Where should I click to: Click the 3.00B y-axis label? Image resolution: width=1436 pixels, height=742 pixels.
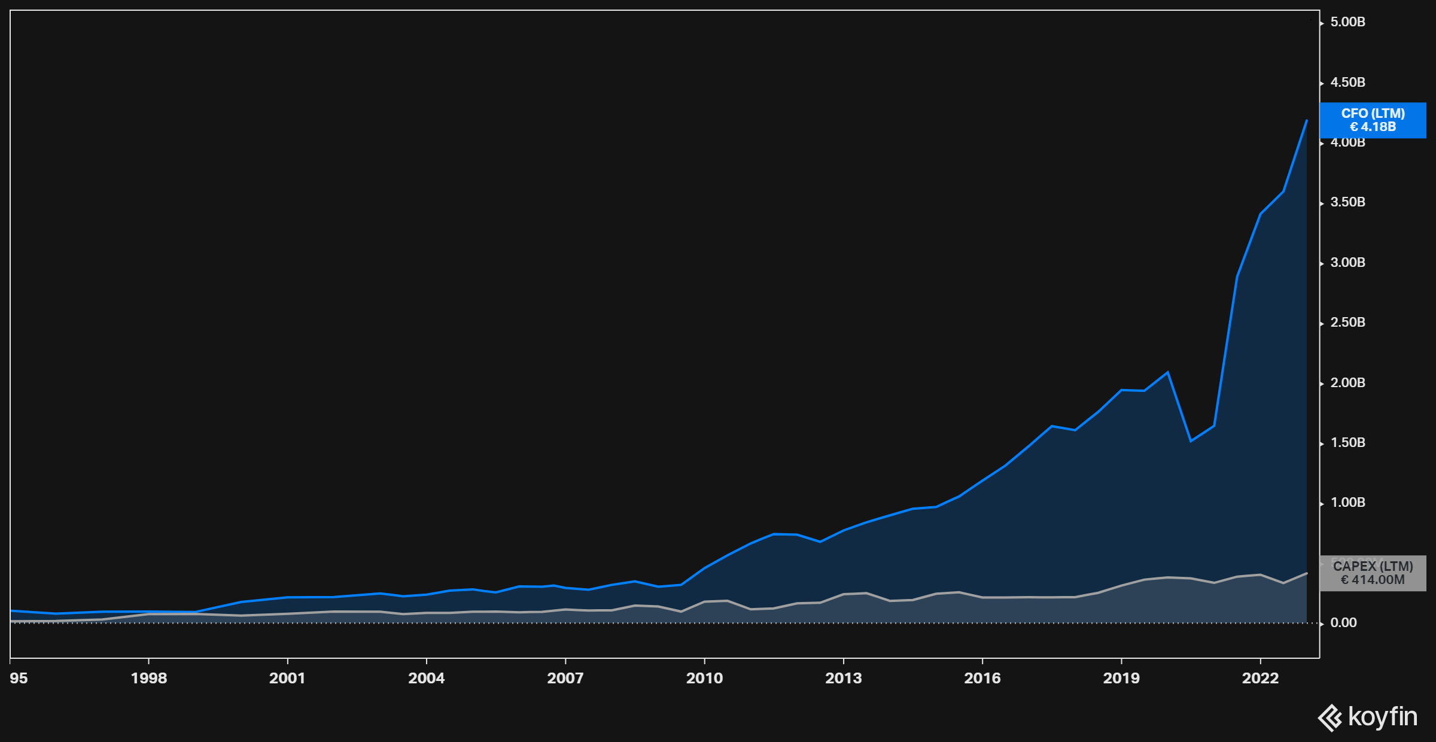[x=1347, y=263]
